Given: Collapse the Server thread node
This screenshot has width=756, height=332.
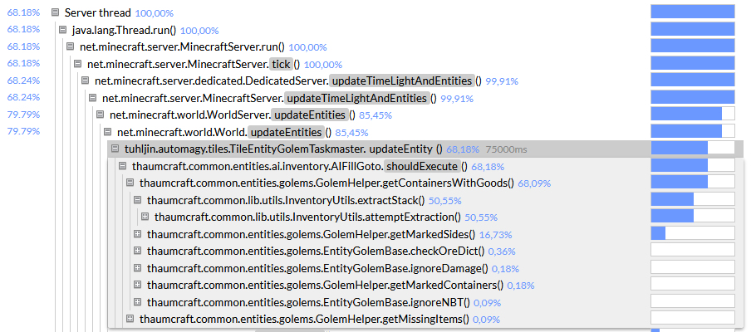Looking at the screenshot, I should click(x=55, y=12).
